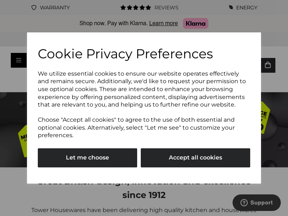The width and height of the screenshot is (288, 216).
Task: Click the green sale tag left of the dialog
Action: [23, 141]
